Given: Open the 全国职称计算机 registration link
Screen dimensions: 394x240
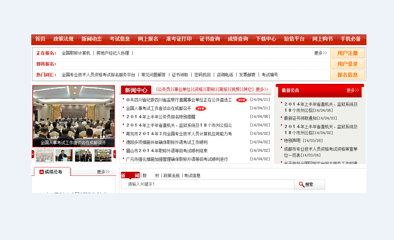Looking at the screenshot, I should click(75, 53).
